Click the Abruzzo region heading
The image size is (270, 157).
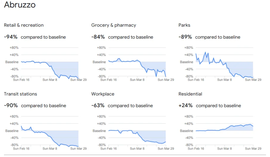coord(20,4)
